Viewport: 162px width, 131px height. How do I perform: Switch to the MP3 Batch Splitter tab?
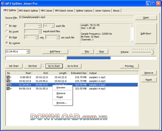coord(29,11)
